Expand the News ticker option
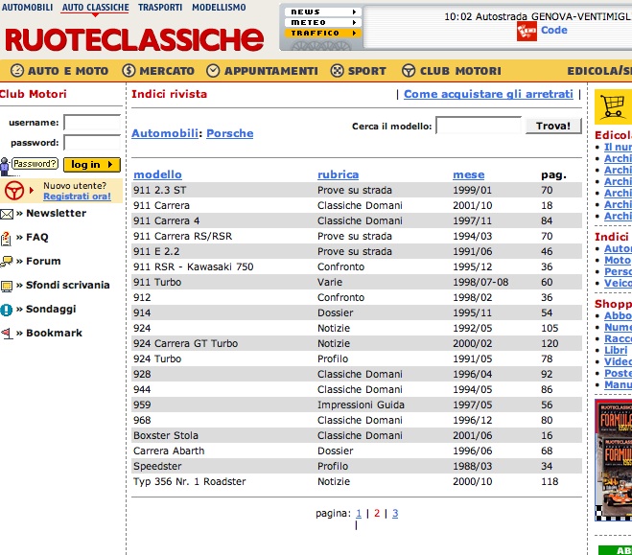Image resolution: width=632 pixels, height=555 pixels. pos(322,12)
